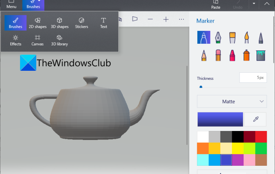The image size is (275, 174).
Task: Select the Pixel pen tool
Action: click(261, 38)
